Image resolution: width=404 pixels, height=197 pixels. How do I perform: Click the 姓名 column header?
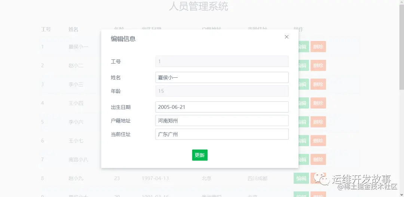pos(73,29)
